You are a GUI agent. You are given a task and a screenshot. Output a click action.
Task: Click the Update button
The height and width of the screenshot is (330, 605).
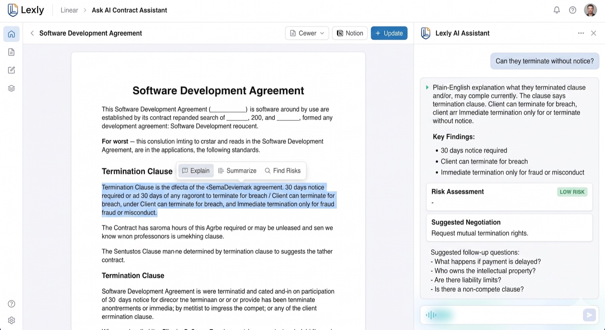click(389, 33)
